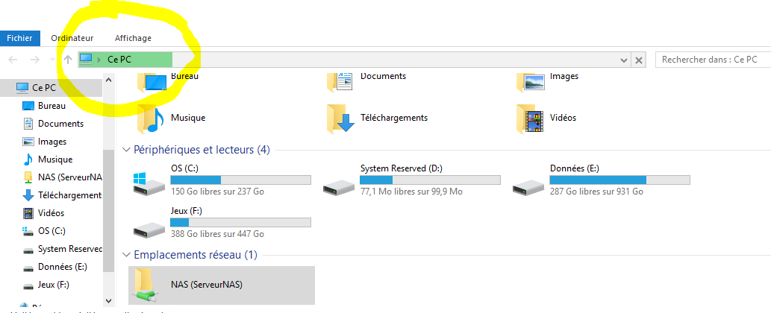Screen dimensions: 771x313
Task: Collapse the Emplacements réseau group
Action: pyautogui.click(x=126, y=255)
